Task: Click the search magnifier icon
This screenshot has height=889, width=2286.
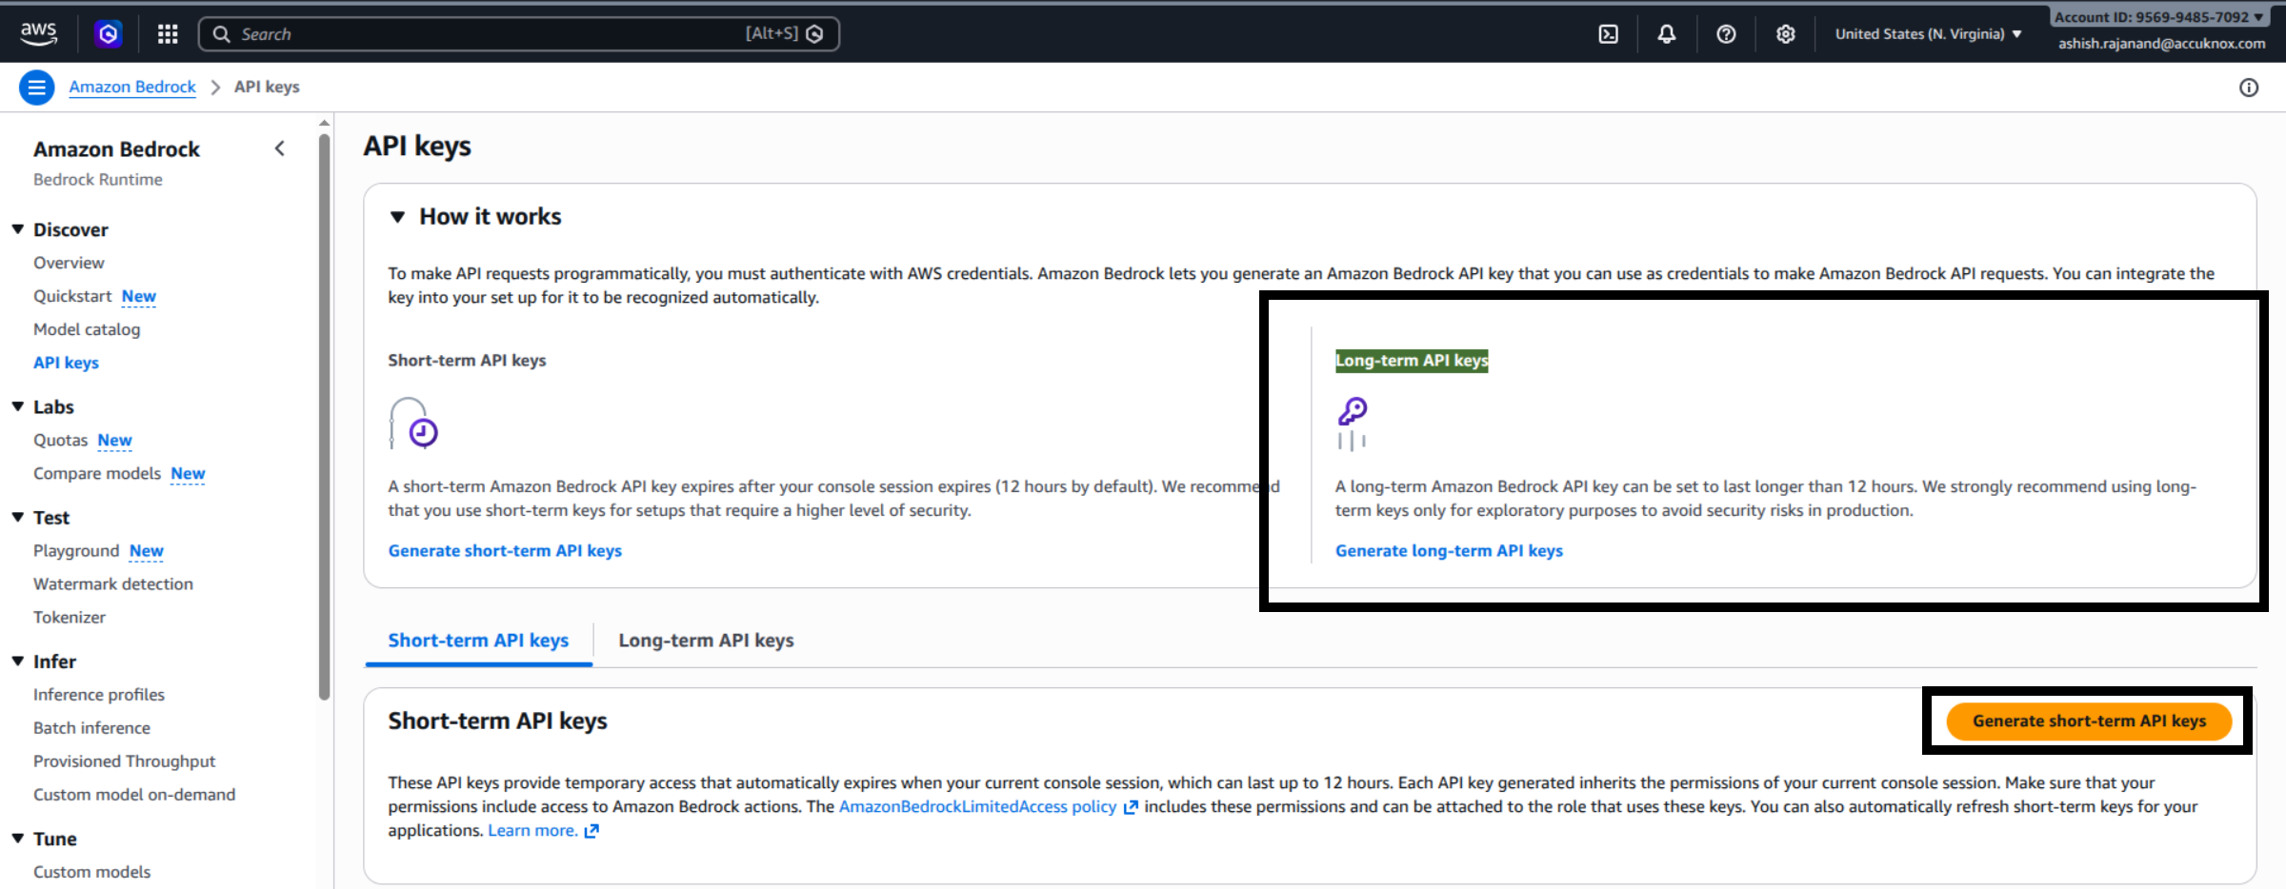Action: click(x=221, y=34)
